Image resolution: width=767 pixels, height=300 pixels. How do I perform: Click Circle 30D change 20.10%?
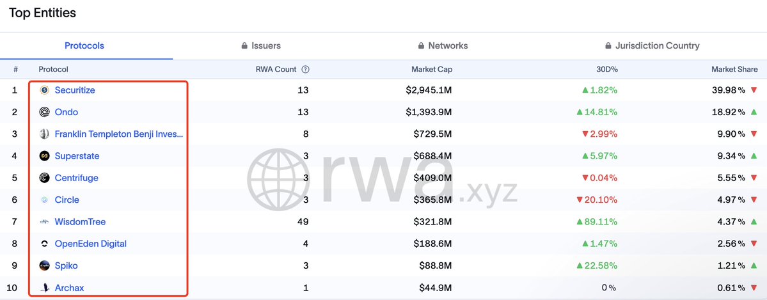(x=597, y=200)
